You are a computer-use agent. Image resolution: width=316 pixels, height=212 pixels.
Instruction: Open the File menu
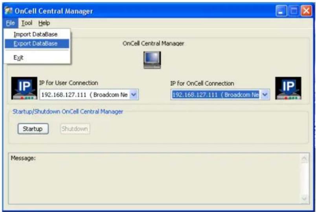(10, 23)
